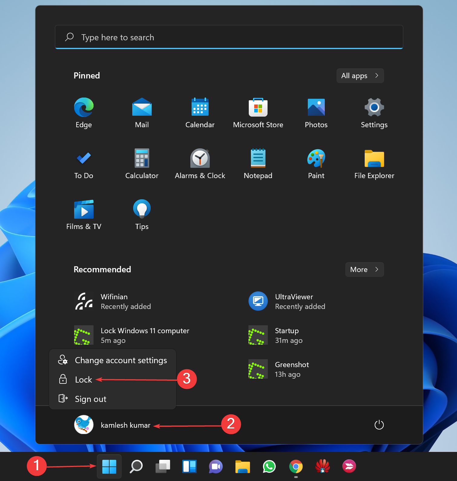This screenshot has height=481, width=457.
Task: Open the Startup recent file
Action: pos(275,335)
